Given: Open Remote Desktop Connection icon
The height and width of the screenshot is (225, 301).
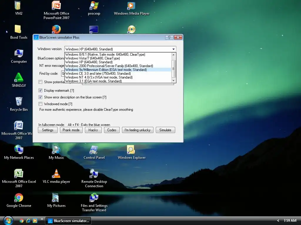Looking at the screenshot, I should 94,178.
